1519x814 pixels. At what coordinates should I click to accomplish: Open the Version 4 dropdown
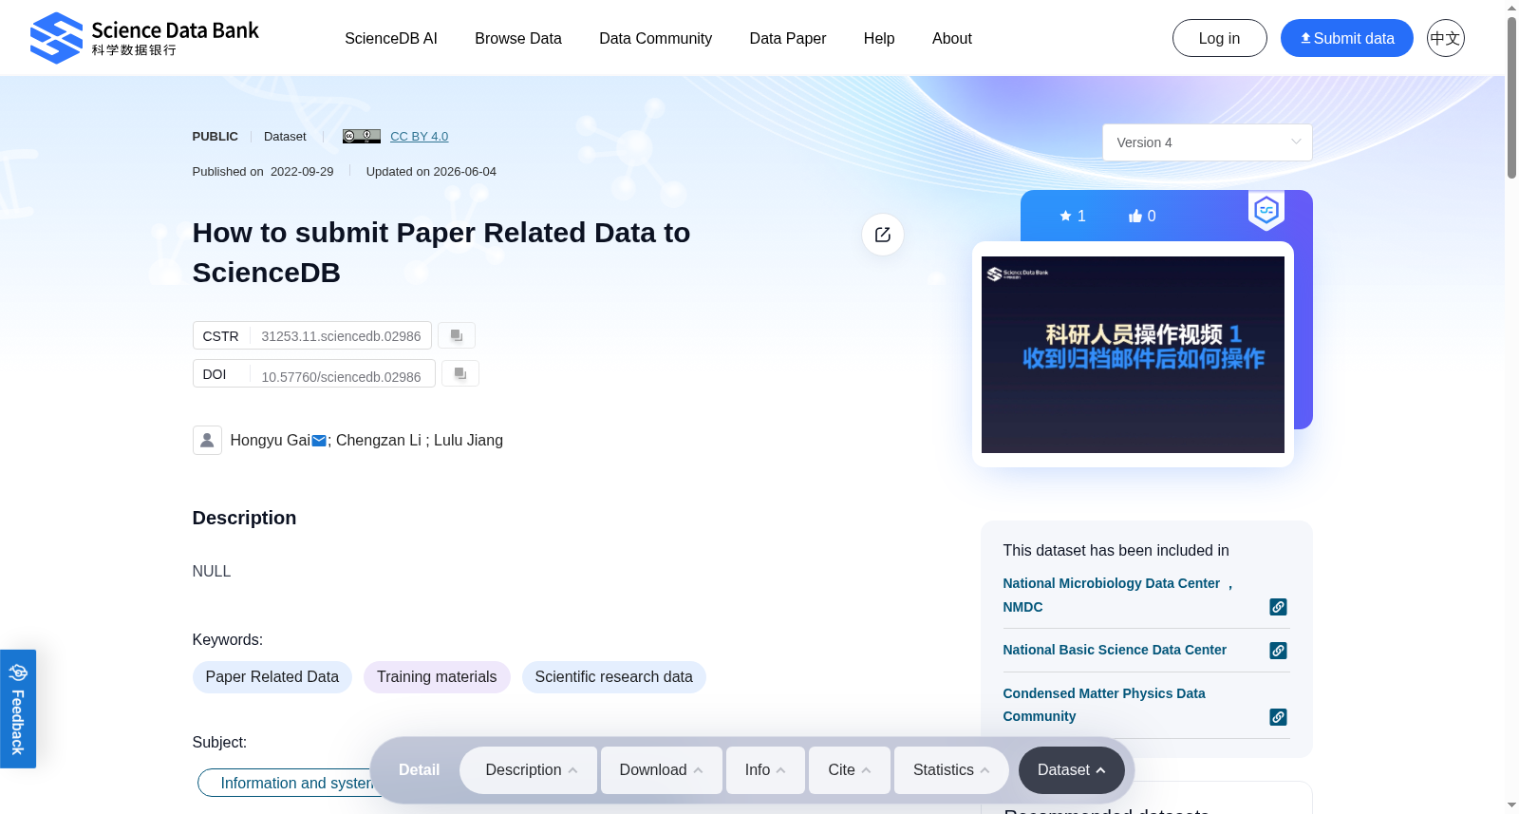click(x=1208, y=142)
